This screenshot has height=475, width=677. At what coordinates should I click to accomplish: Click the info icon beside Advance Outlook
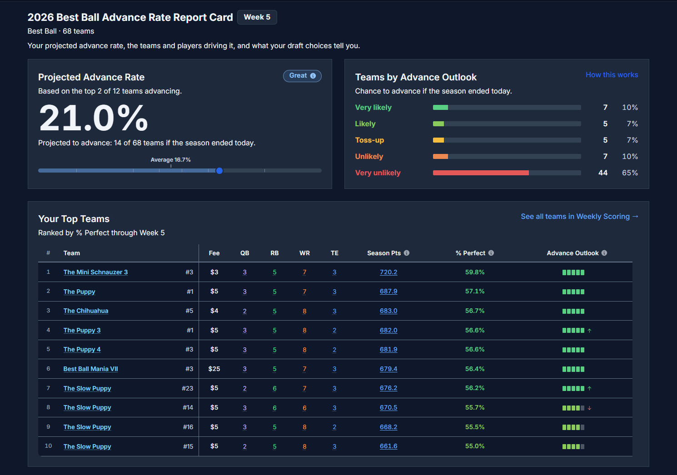[x=604, y=253]
